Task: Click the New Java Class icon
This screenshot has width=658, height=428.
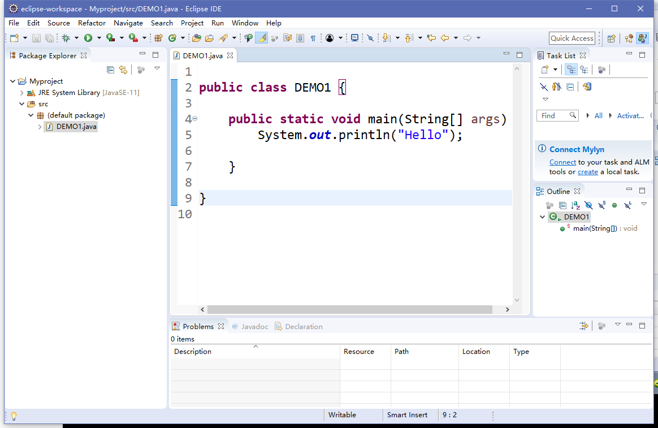Action: coord(172,38)
